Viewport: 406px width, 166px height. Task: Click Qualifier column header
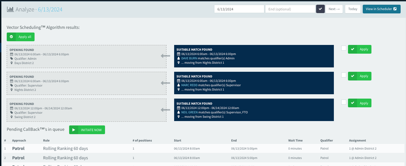pos(326,141)
